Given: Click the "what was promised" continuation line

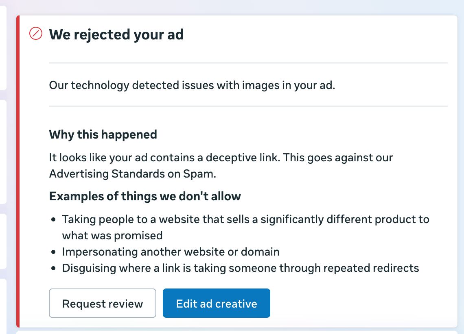Looking at the screenshot, I should pos(112,236).
